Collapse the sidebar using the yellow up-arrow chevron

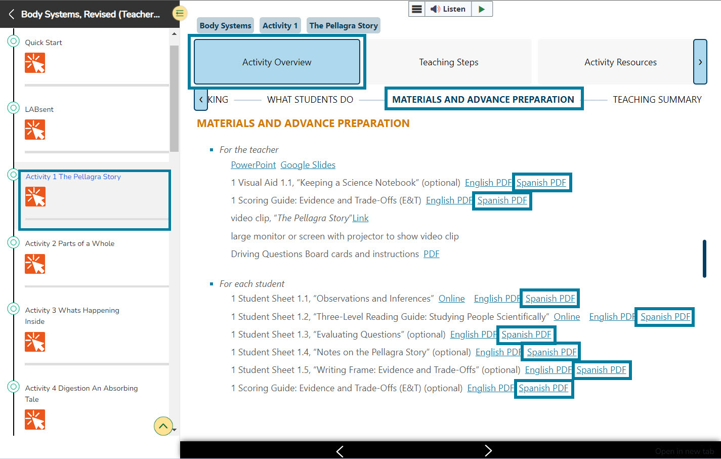163,426
